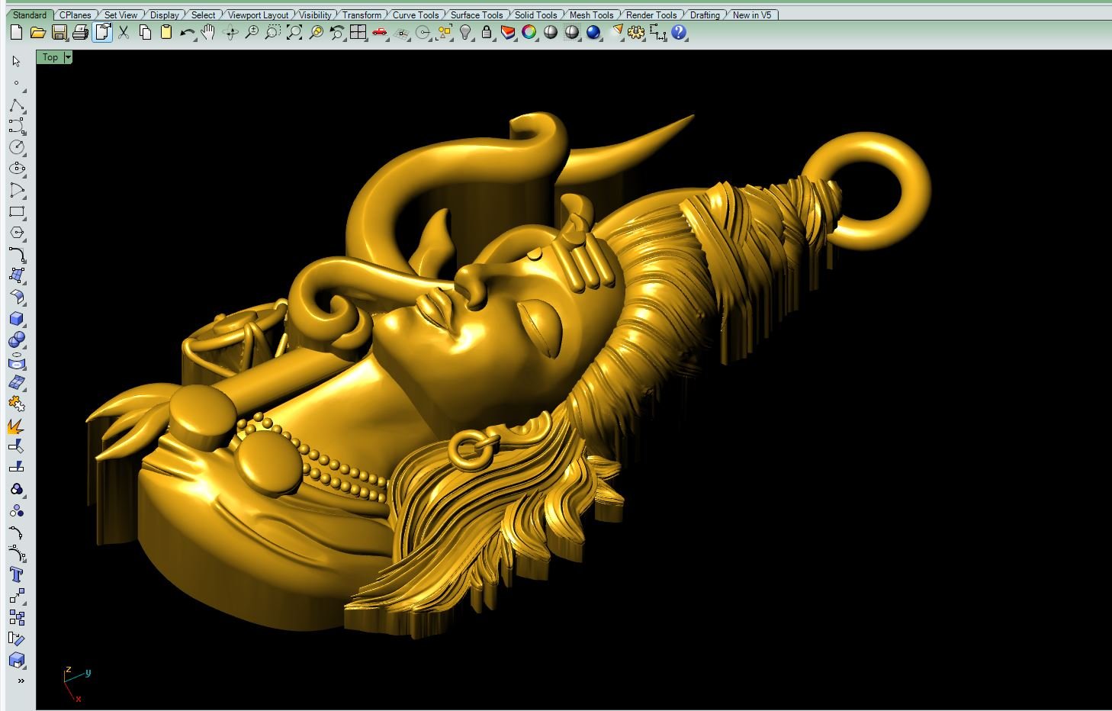This screenshot has width=1112, height=711.
Task: Toggle shaded viewport display sphere icon
Action: (551, 32)
